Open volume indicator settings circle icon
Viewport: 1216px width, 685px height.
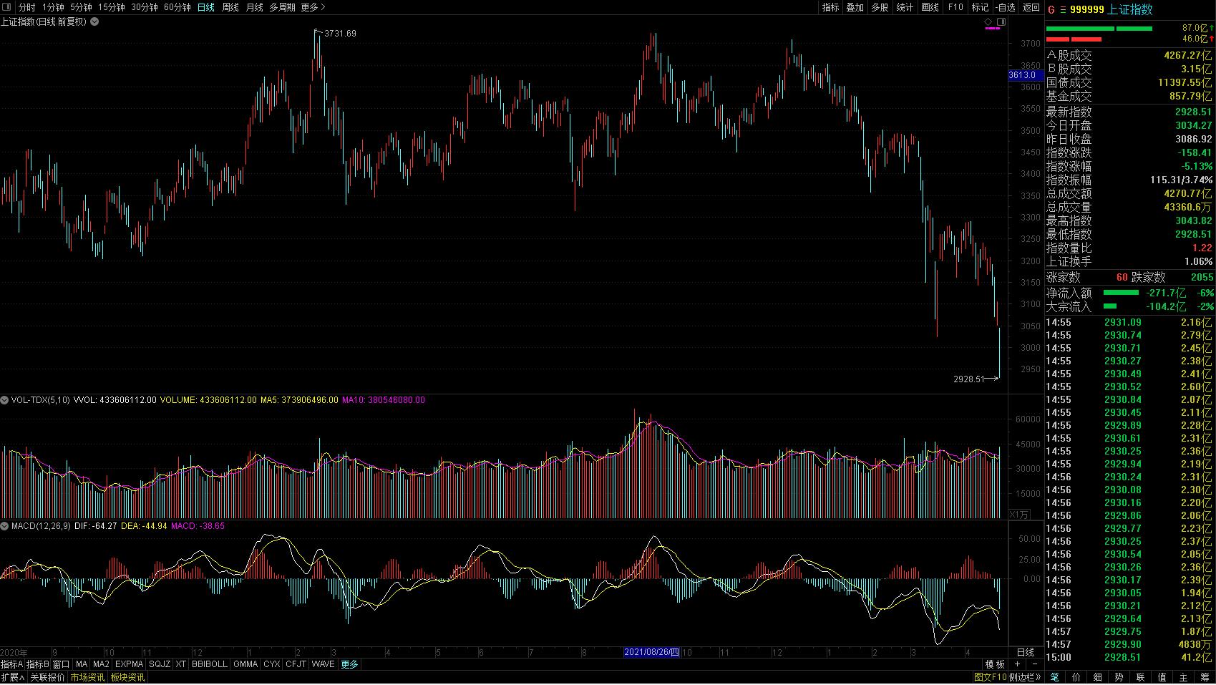[x=5, y=400]
